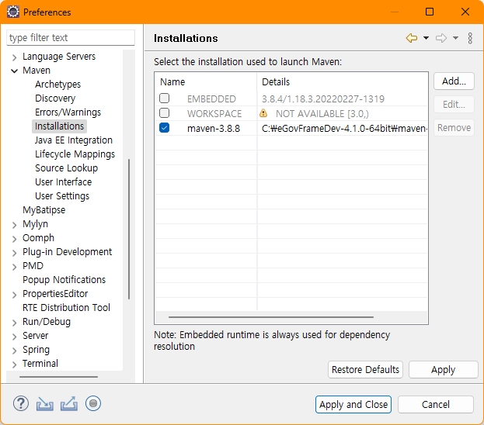Viewport: 484px width, 425px height.
Task: Click the WORKSPACE row name
Action: point(214,114)
